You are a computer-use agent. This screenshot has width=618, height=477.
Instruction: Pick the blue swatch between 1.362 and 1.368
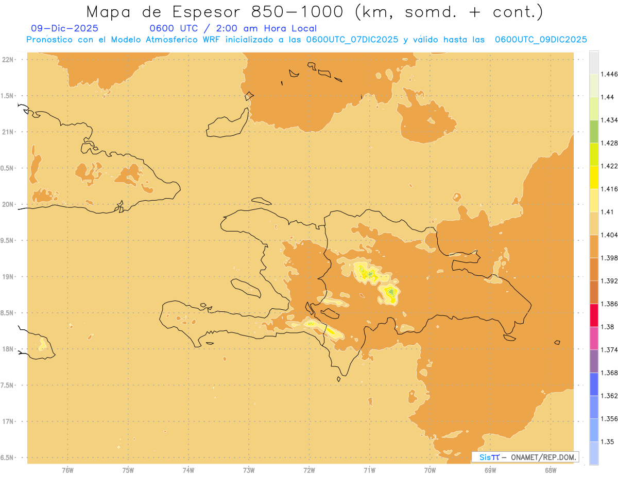[x=594, y=384]
